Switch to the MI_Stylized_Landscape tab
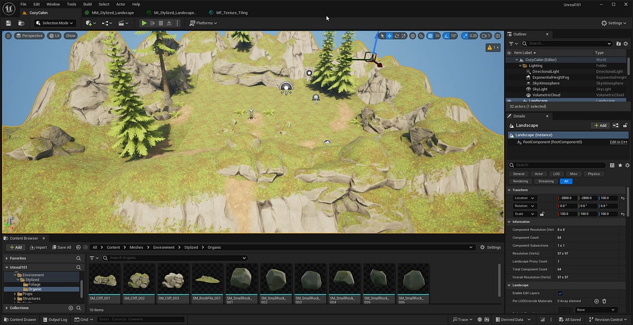 pos(172,12)
